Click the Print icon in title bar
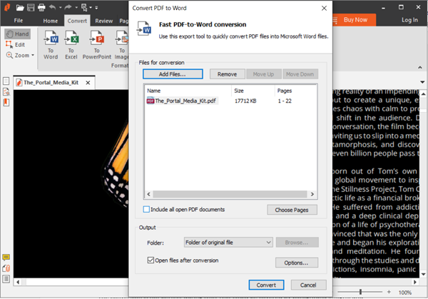 [41, 7]
